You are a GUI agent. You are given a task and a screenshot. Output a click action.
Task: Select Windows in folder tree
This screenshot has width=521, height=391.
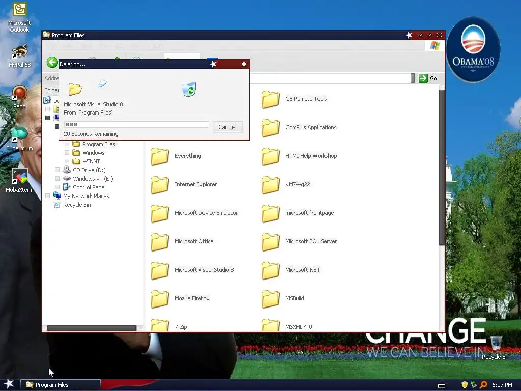pos(89,153)
